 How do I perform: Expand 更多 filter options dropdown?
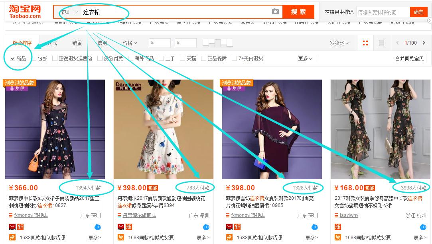305,59
